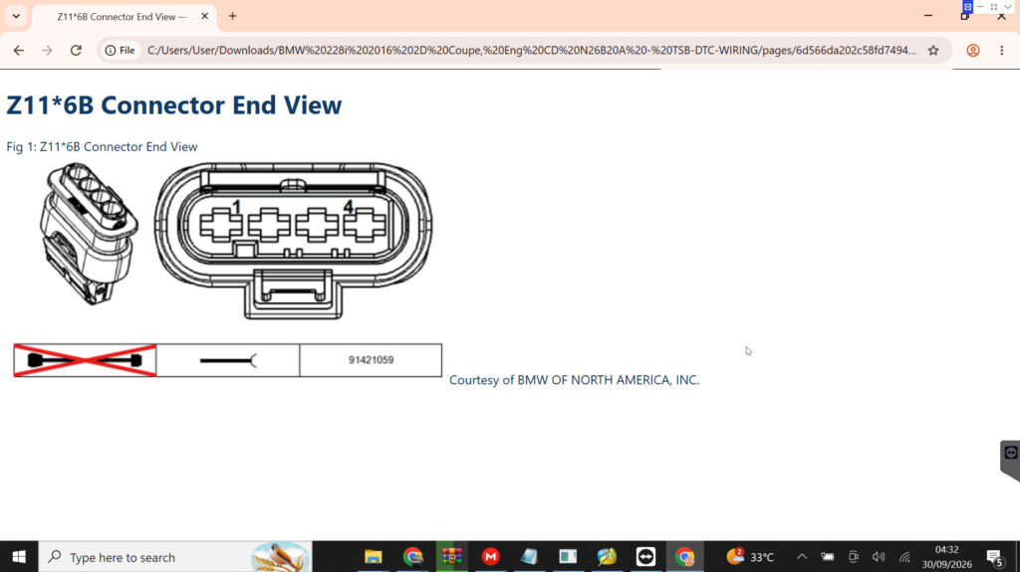Screen dimensions: 1020x572
Task: Click the Type here to search box
Action: 175,557
